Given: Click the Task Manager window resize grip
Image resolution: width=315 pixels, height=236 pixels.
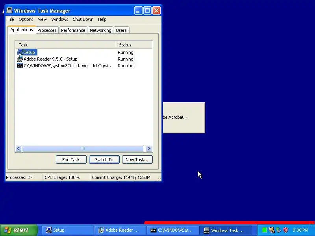Looking at the screenshot, I should pyautogui.click(x=159, y=179).
